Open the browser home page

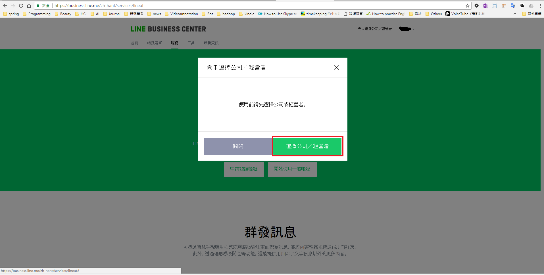click(29, 6)
